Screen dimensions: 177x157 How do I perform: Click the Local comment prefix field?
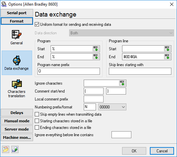tap(94, 99)
